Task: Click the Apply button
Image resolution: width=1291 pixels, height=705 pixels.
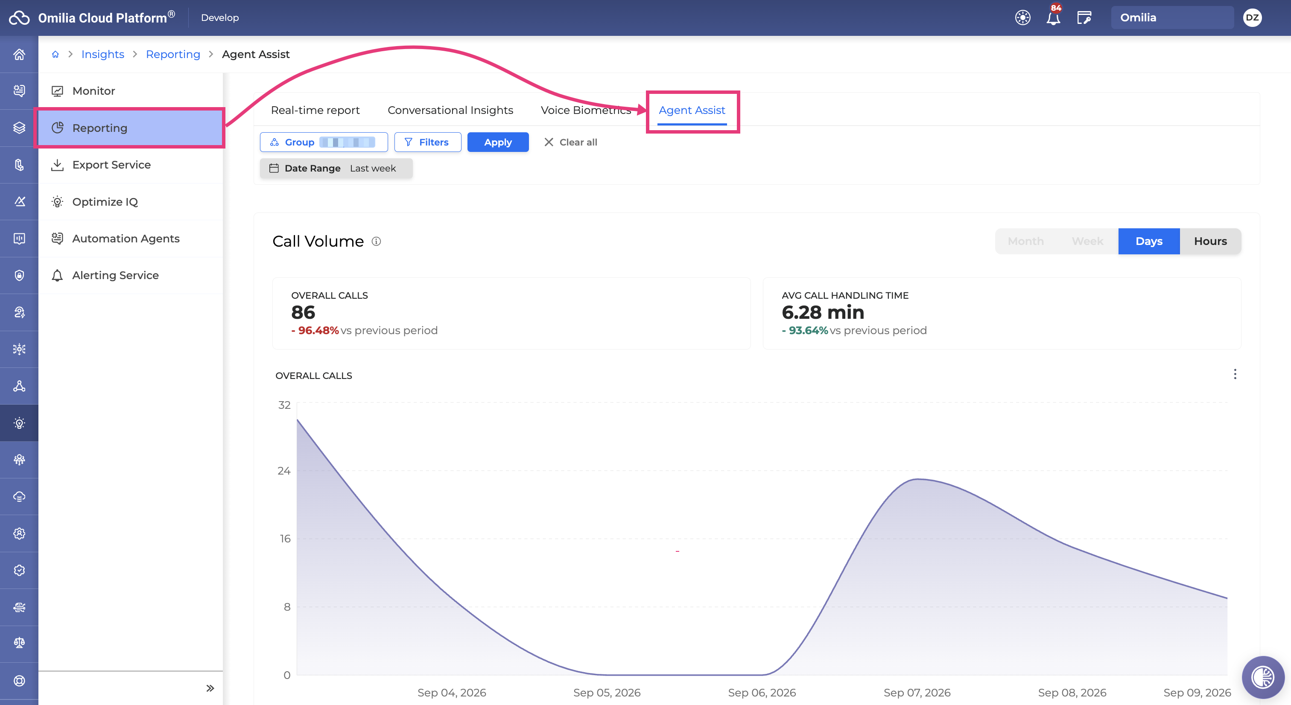Action: click(x=498, y=142)
